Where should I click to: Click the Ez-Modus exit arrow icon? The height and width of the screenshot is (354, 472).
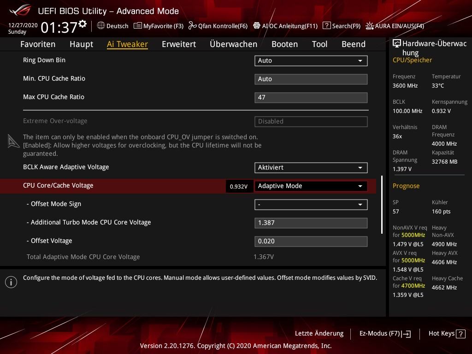[x=406, y=334]
